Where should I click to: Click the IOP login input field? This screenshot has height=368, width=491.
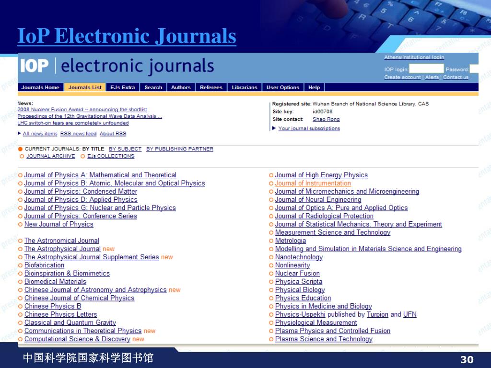coord(426,69)
